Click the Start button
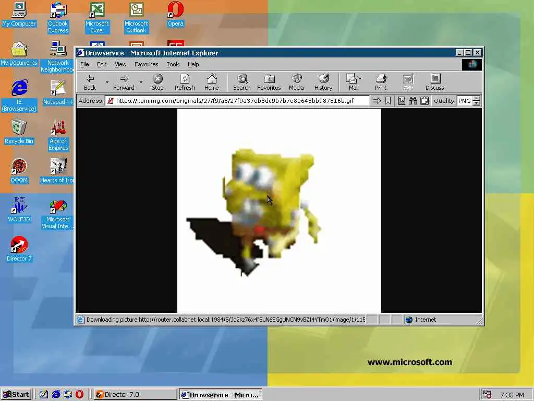534x401 pixels. tap(16, 395)
